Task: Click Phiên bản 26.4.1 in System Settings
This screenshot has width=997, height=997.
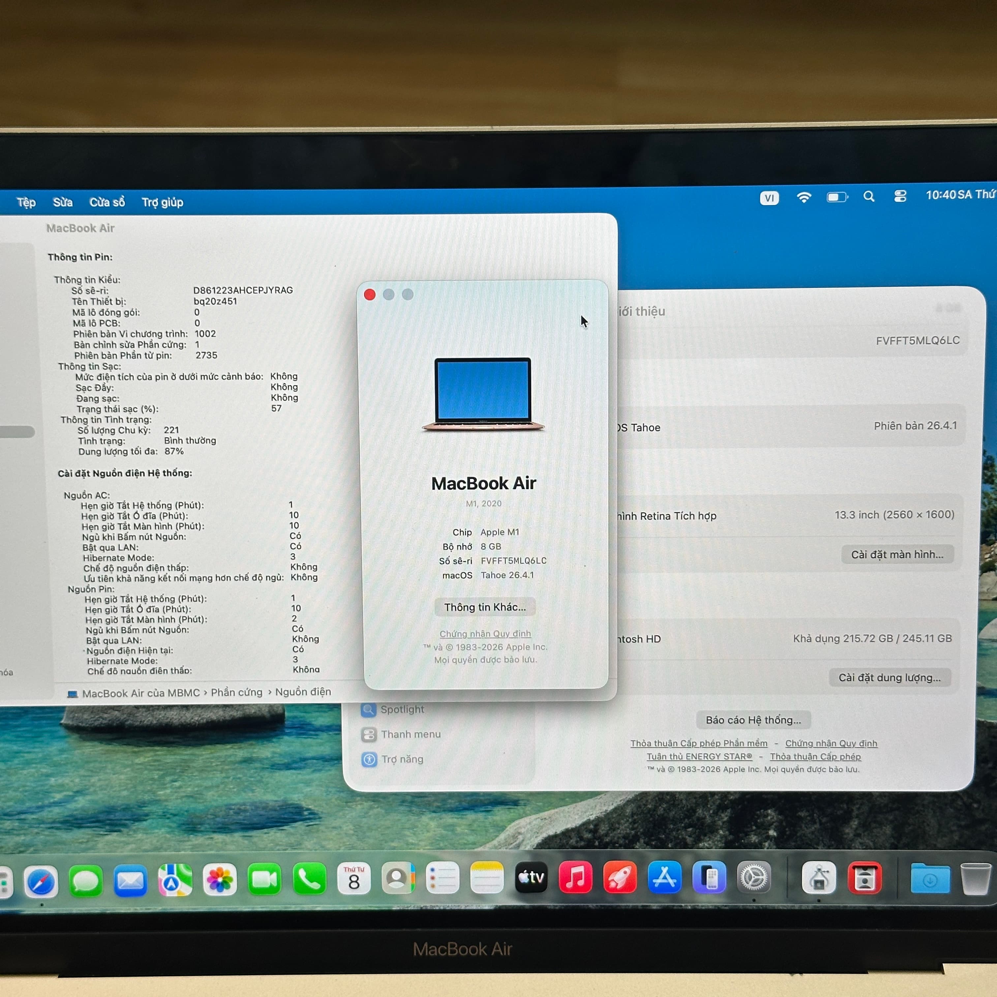Action: tap(915, 426)
